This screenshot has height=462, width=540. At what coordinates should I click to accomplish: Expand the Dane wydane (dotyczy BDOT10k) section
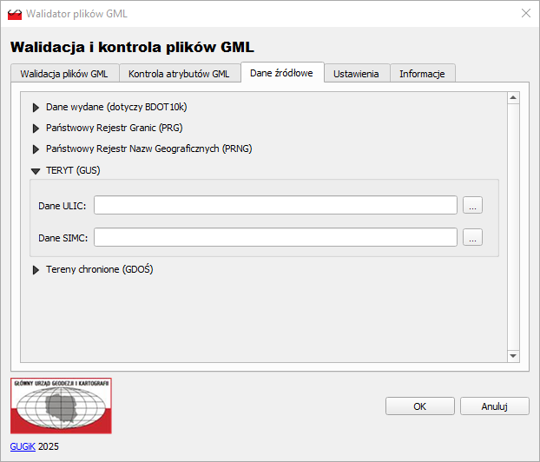(36, 108)
